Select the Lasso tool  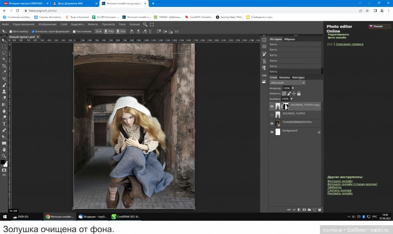click(x=4, y=53)
